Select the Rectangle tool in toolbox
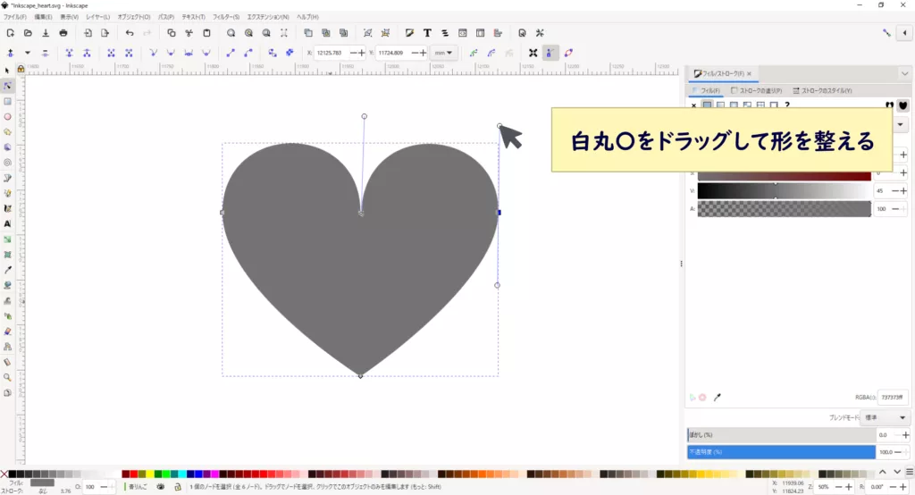The width and height of the screenshot is (915, 495). [x=7, y=102]
